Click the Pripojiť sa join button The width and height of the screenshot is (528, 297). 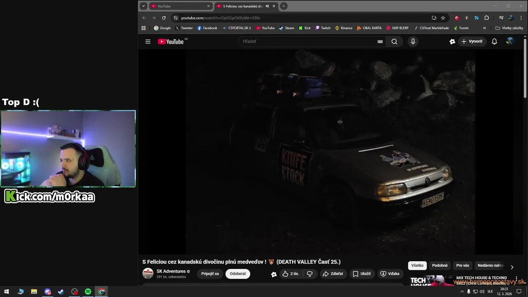click(210, 273)
